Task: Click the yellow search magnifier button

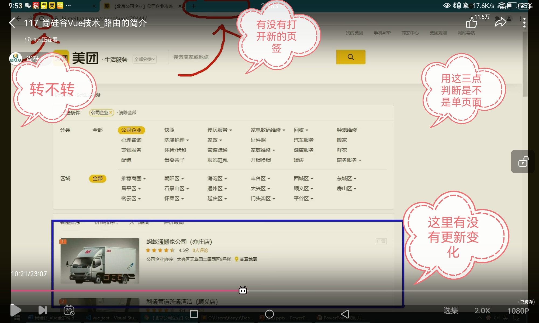Action: [x=351, y=57]
